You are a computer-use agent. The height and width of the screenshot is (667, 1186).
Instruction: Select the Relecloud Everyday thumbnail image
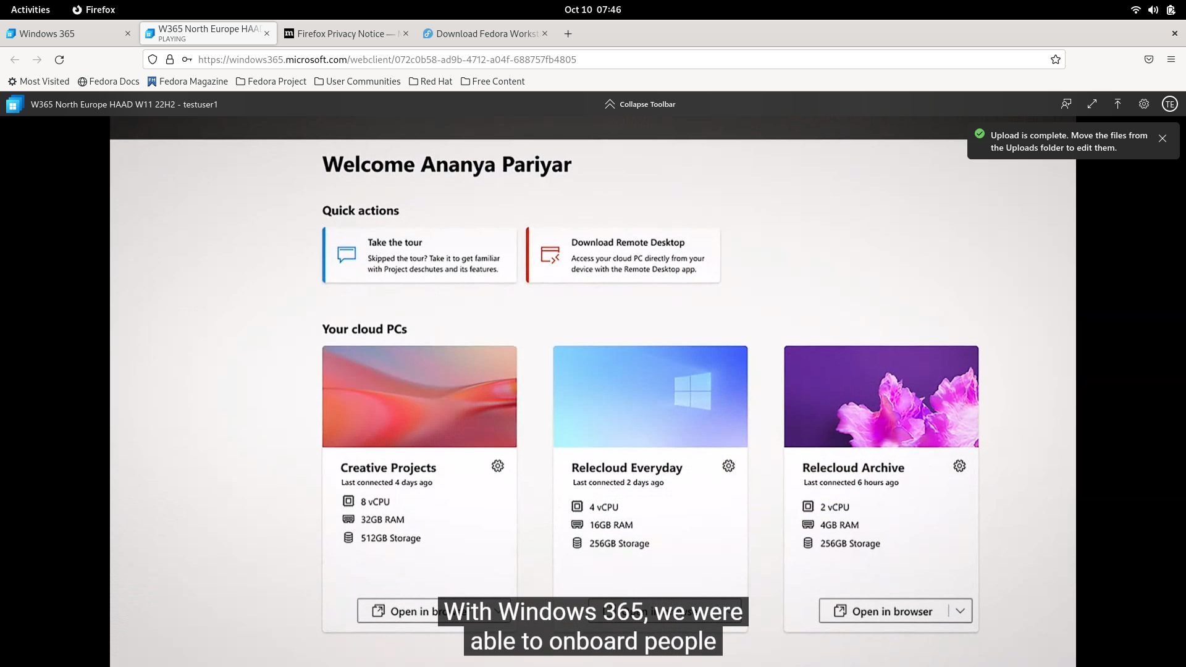(x=650, y=396)
